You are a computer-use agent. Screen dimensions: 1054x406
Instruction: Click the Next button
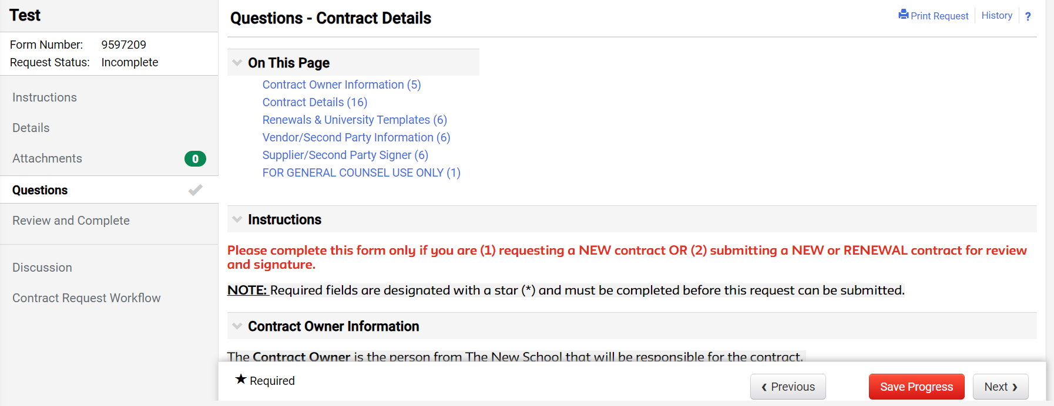[x=1001, y=387]
